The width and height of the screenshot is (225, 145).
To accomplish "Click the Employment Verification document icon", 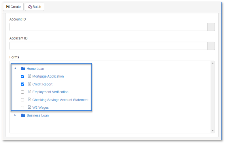I will (29, 92).
